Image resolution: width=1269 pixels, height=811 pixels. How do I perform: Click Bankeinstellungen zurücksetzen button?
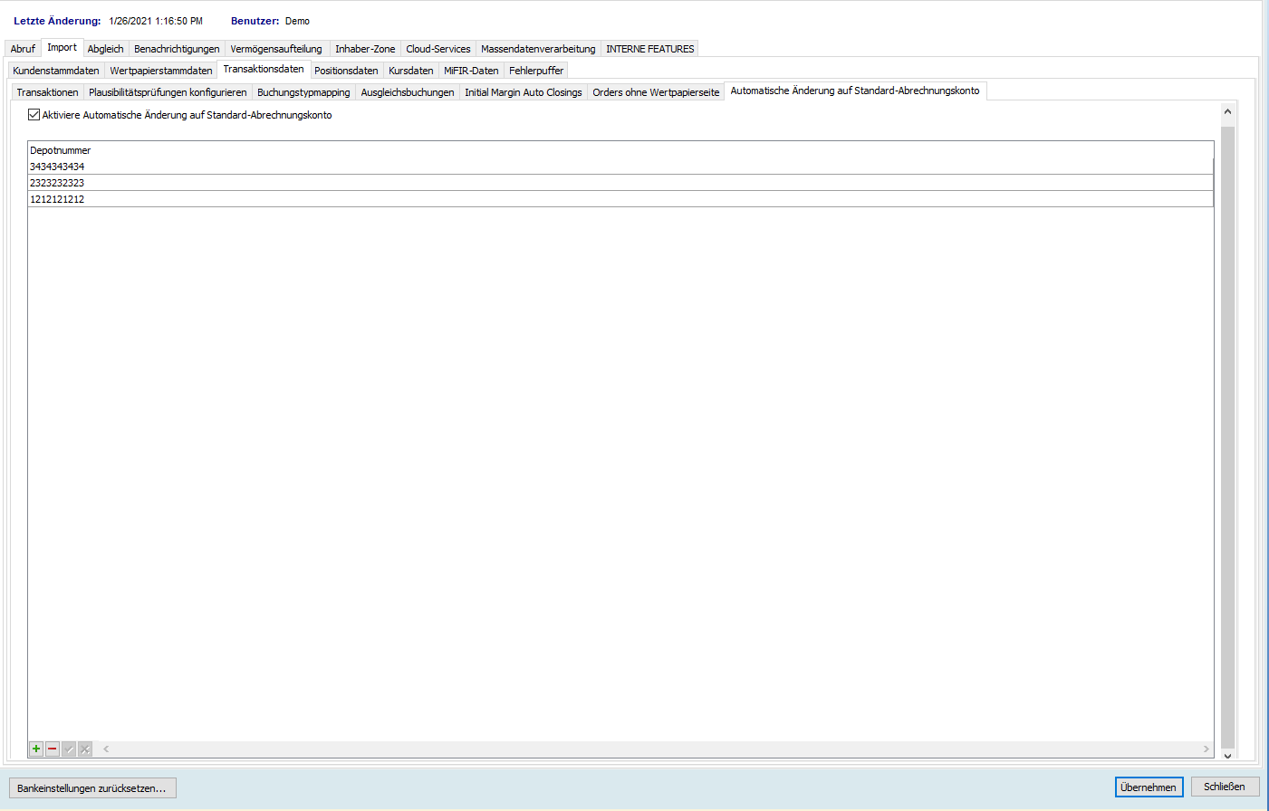91,788
